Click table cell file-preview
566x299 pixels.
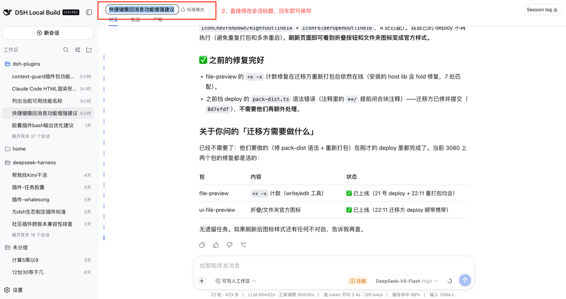point(214,194)
